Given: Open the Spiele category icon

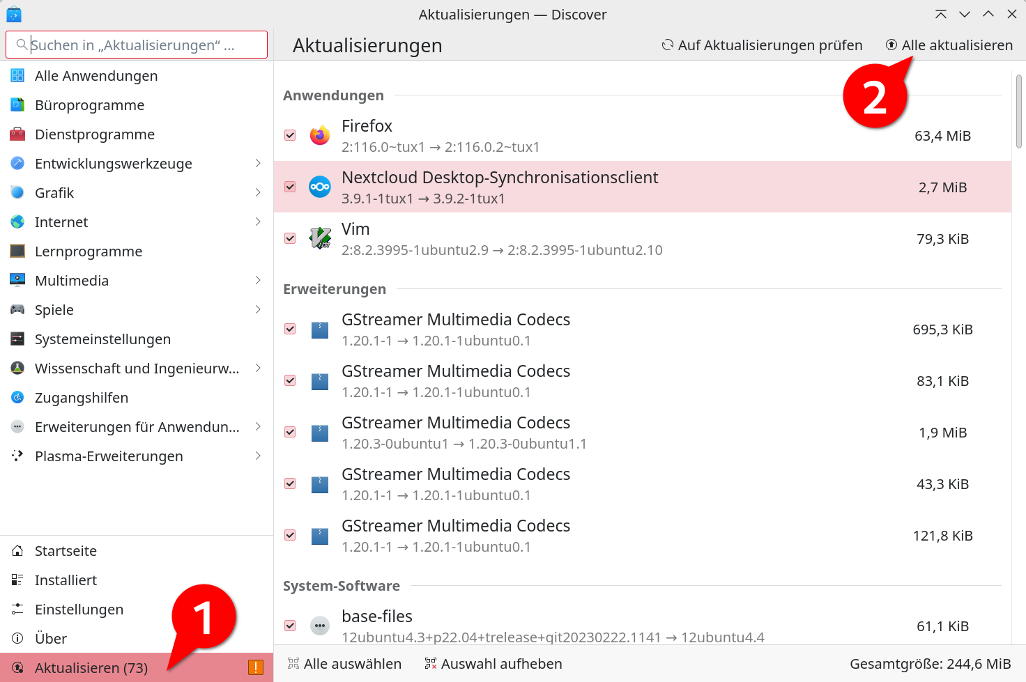Looking at the screenshot, I should [17, 309].
